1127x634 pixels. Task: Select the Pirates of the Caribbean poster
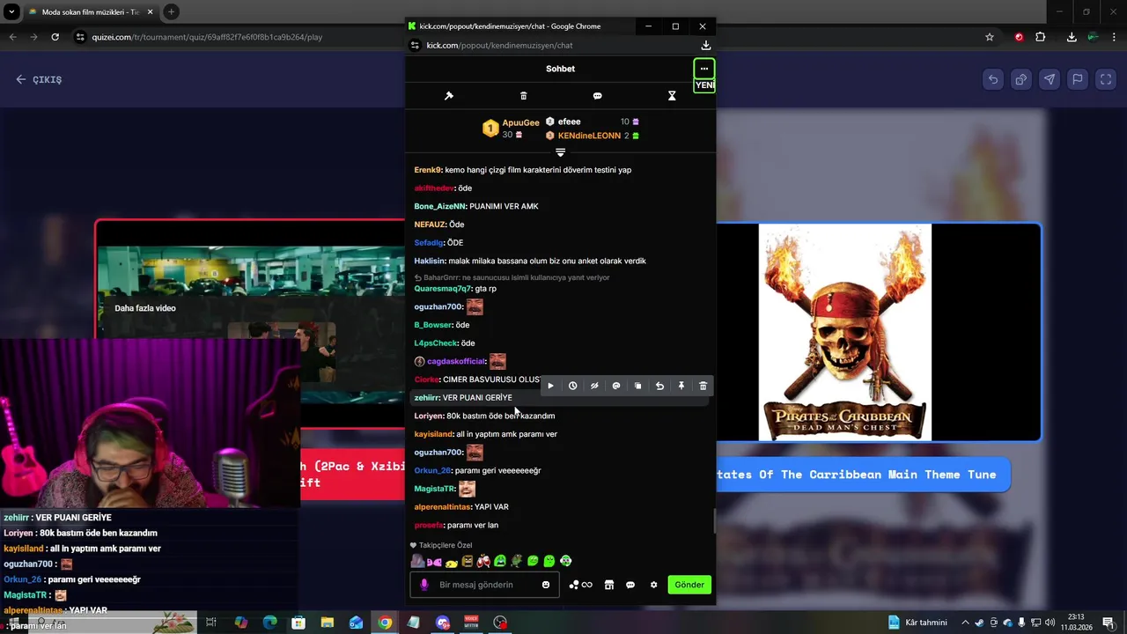(845, 332)
